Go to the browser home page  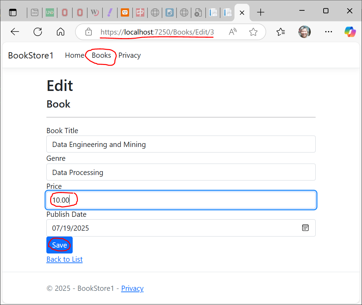(x=61, y=32)
